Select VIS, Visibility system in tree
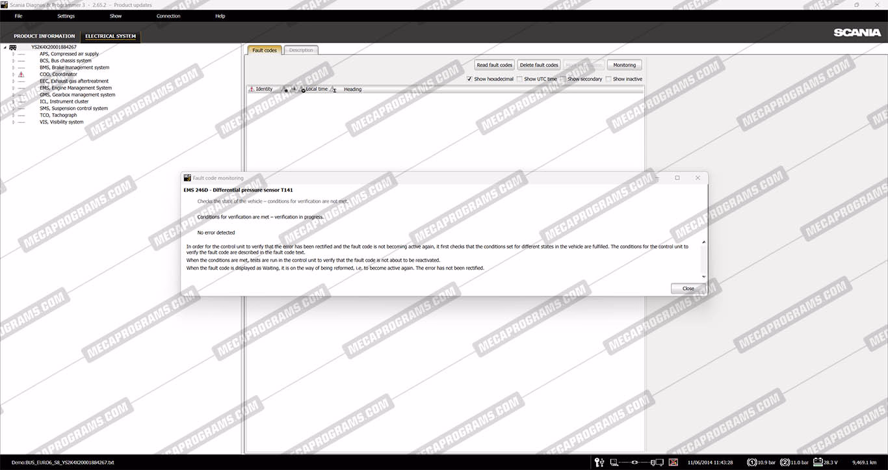 (61, 122)
